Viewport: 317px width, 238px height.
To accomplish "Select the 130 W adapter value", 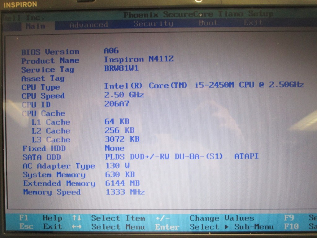I will 117,165.
